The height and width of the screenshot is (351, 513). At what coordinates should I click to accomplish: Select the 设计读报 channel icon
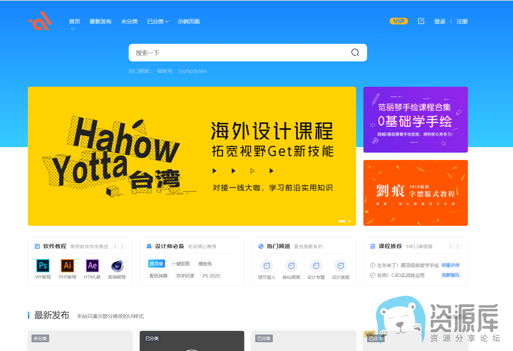(x=341, y=266)
